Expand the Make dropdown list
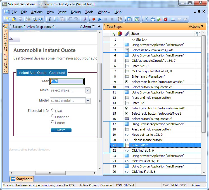The width and height of the screenshot is (209, 190). click(x=88, y=90)
